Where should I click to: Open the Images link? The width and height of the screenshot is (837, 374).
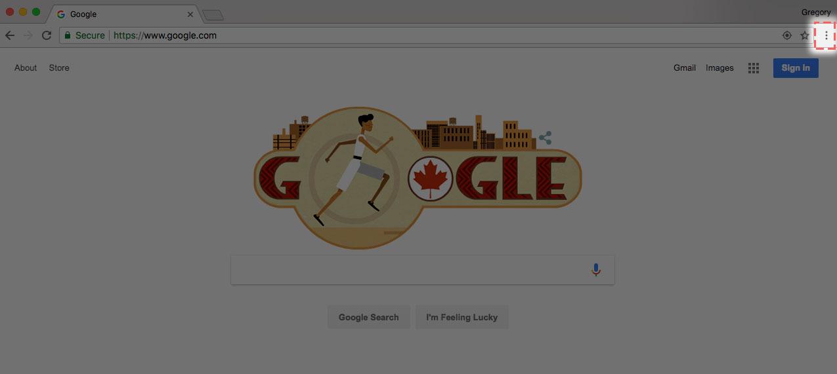tap(719, 67)
